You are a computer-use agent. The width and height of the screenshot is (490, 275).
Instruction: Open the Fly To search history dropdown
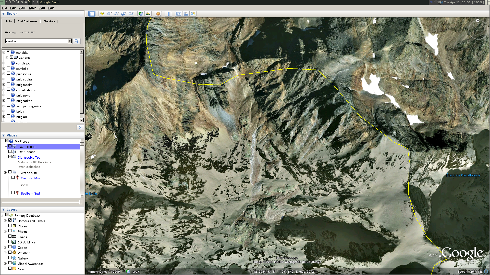(69, 41)
